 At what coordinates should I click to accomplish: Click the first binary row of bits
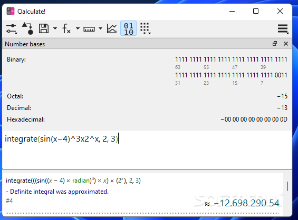pyautogui.click(x=231, y=59)
